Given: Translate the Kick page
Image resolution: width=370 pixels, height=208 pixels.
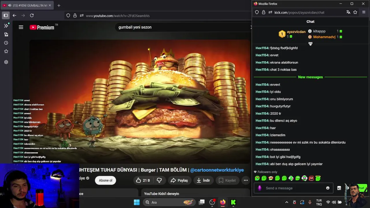Looking at the screenshot, I should point(348,12).
